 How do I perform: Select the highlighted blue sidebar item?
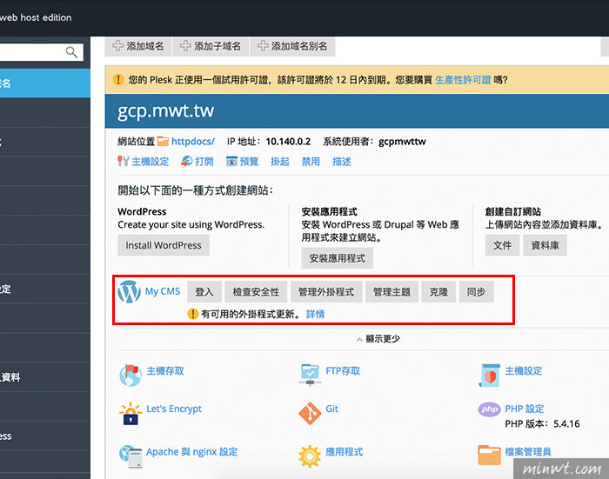(45, 83)
